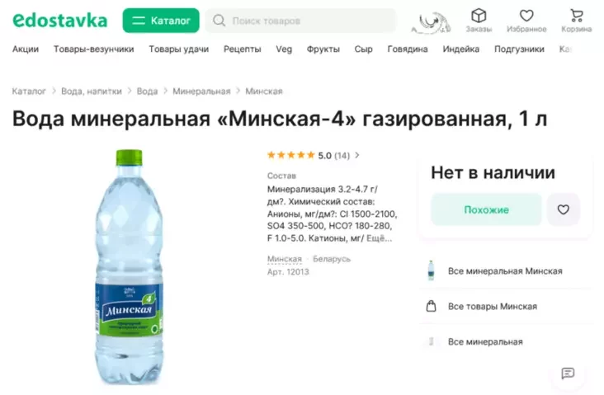This screenshot has height=395, width=604.
Task: Open the Минская brand link
Action: (x=285, y=259)
